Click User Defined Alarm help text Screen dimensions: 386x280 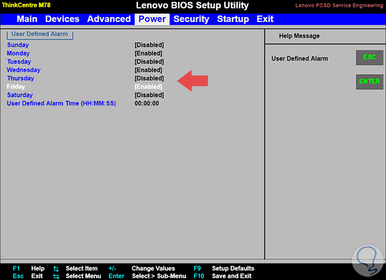299,59
